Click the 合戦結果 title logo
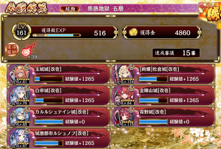 (x=26, y=8)
